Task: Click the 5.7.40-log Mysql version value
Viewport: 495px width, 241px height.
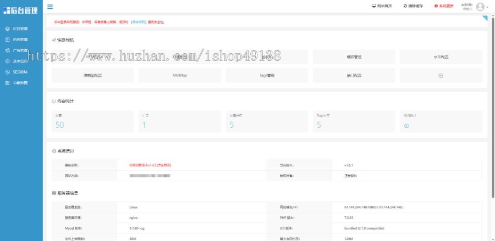Action: [x=137, y=228]
